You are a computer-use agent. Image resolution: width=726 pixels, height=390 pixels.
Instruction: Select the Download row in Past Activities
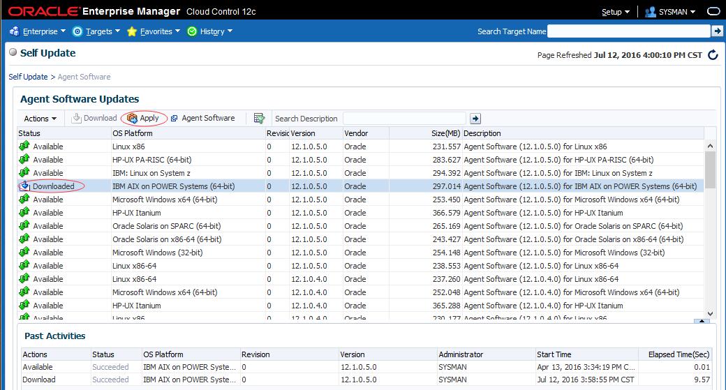click(x=366, y=380)
